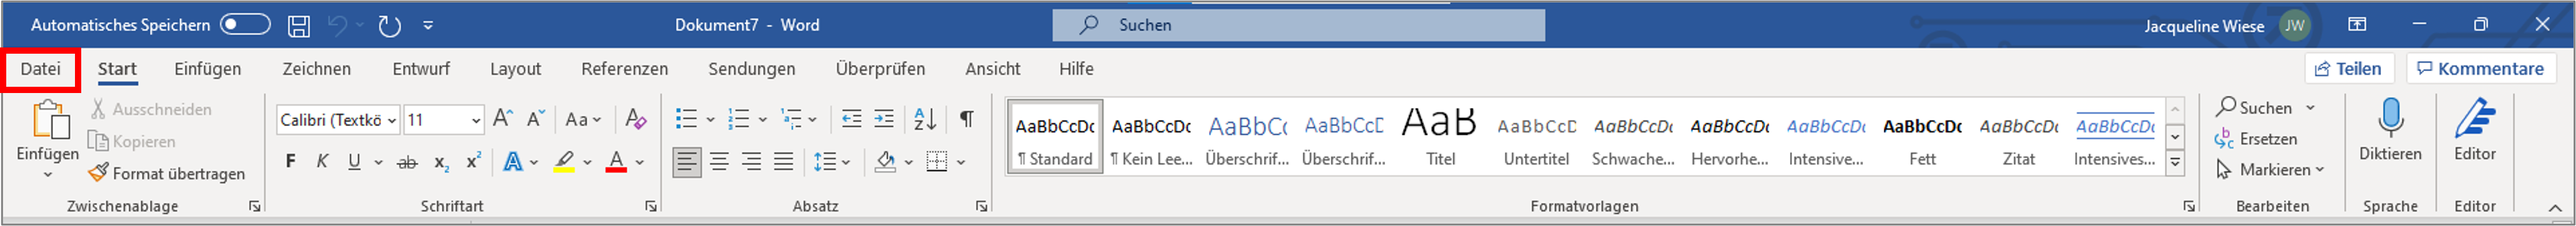Click the yellow text highlight color
Image resolution: width=2576 pixels, height=226 pixels.
pyautogui.click(x=564, y=162)
